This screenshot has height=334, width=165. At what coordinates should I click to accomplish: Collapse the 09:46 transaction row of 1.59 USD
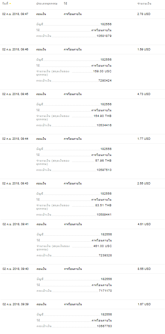click(82, 49)
